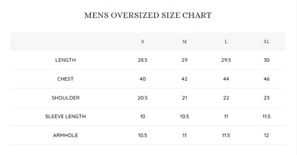Select the chest value 46 for XL

coord(266,79)
